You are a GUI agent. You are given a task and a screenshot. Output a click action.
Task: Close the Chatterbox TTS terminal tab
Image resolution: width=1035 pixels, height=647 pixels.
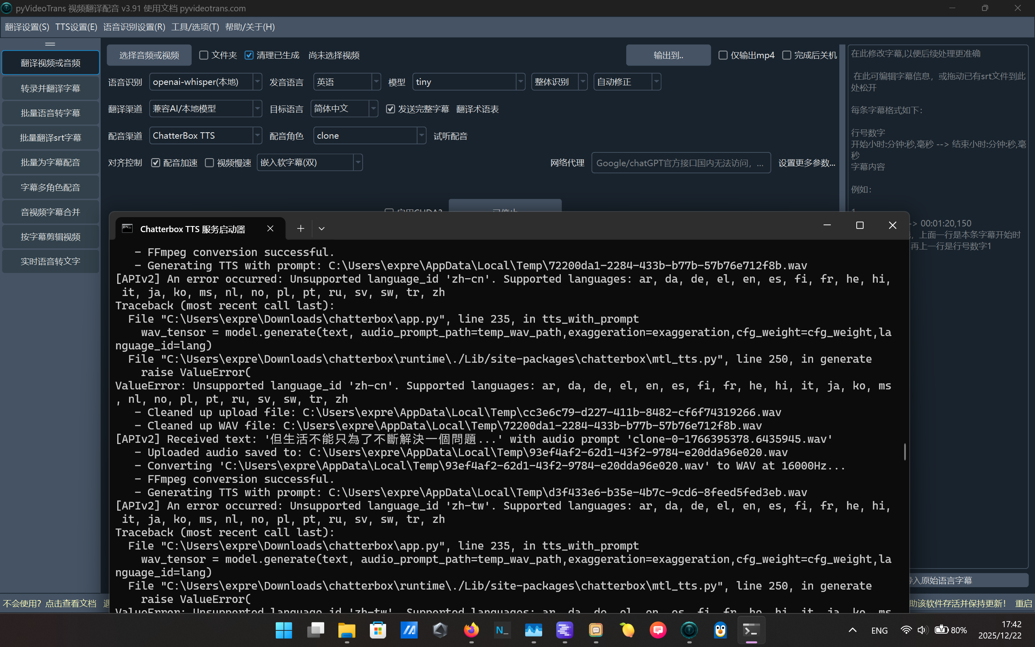(270, 228)
